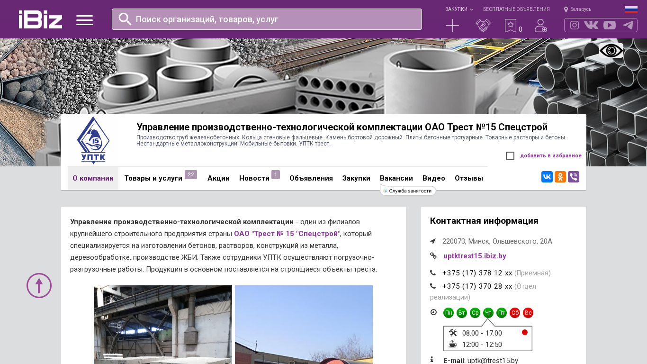The image size is (647, 364).
Task: Go to the iBiz home logo
Action: click(40, 19)
